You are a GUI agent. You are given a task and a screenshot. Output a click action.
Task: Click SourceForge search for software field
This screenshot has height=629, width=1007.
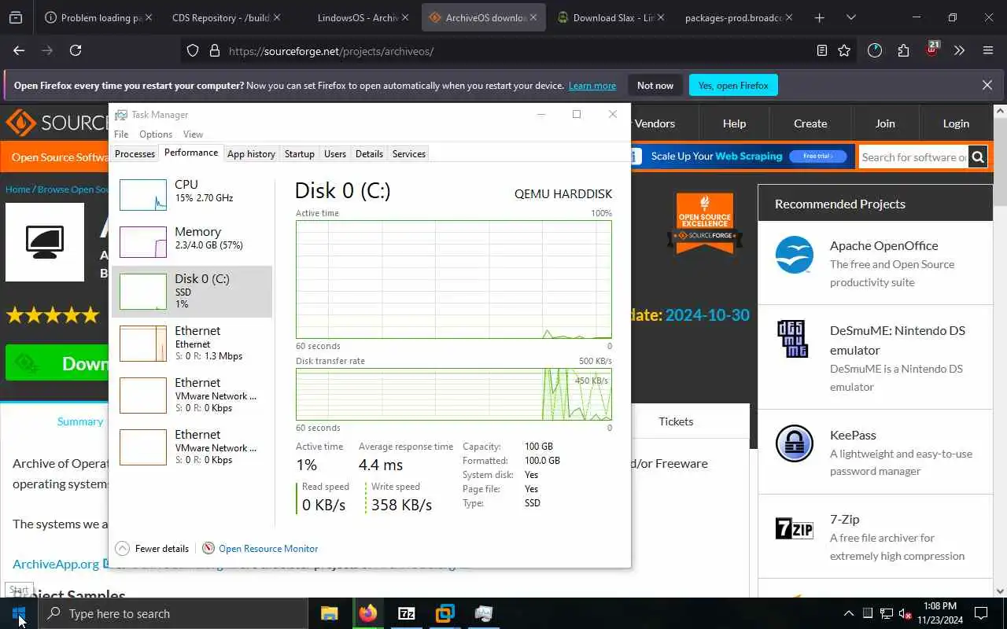click(913, 156)
